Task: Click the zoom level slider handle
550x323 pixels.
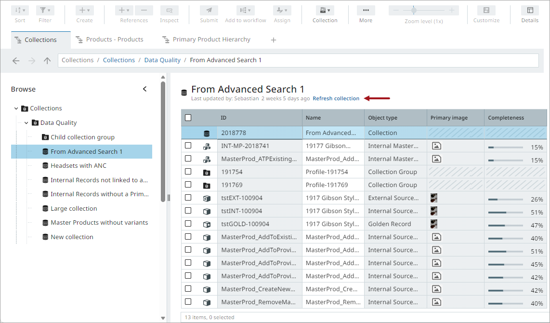Action: [x=414, y=10]
